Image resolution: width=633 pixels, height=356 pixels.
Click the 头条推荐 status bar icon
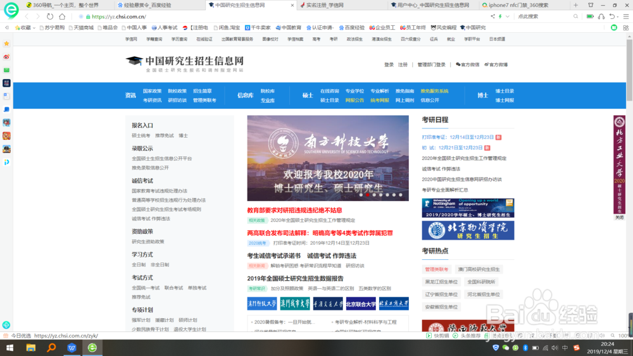point(455,335)
